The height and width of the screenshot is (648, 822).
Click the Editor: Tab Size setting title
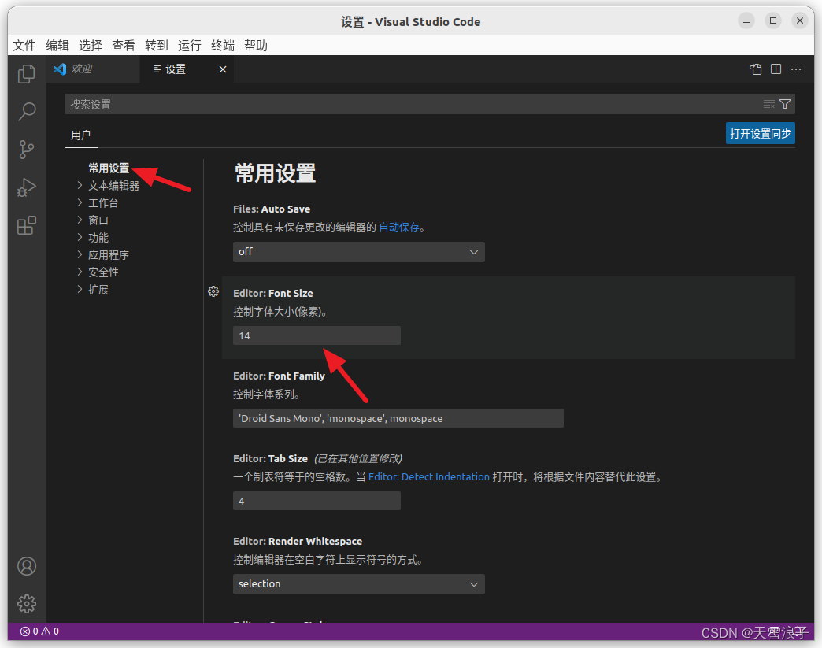271,459
